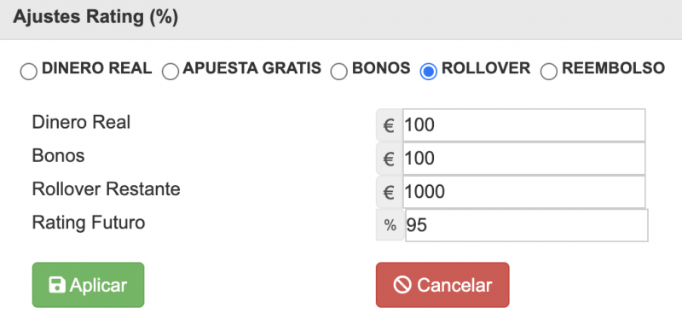Click the Rating Futuro input showing 95

click(526, 225)
